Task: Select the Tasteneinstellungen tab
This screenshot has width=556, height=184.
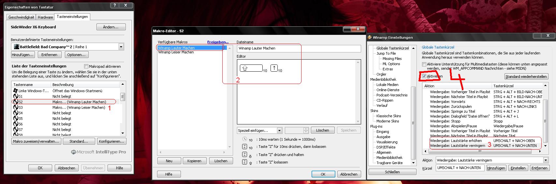Action: (72, 17)
